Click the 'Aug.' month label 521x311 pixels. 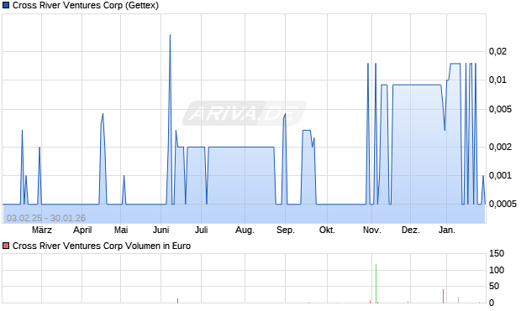pyautogui.click(x=245, y=230)
